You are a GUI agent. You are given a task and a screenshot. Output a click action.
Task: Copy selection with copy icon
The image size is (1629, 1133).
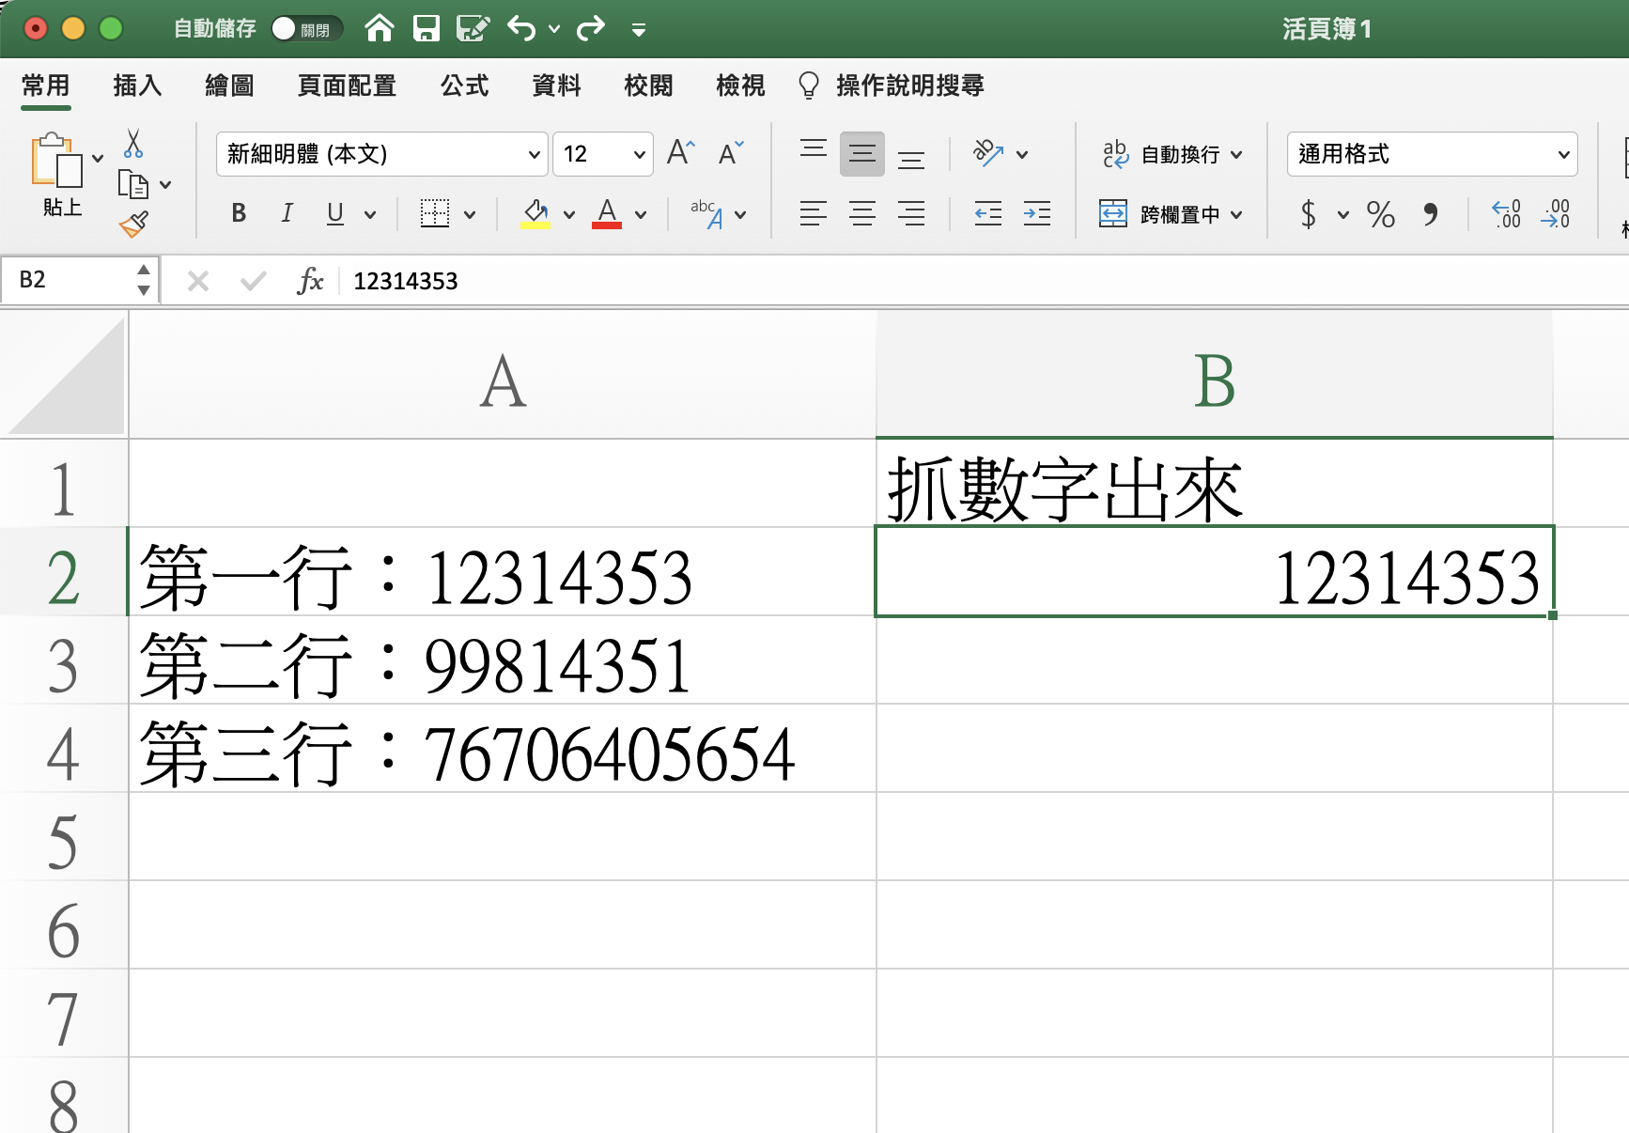(133, 184)
